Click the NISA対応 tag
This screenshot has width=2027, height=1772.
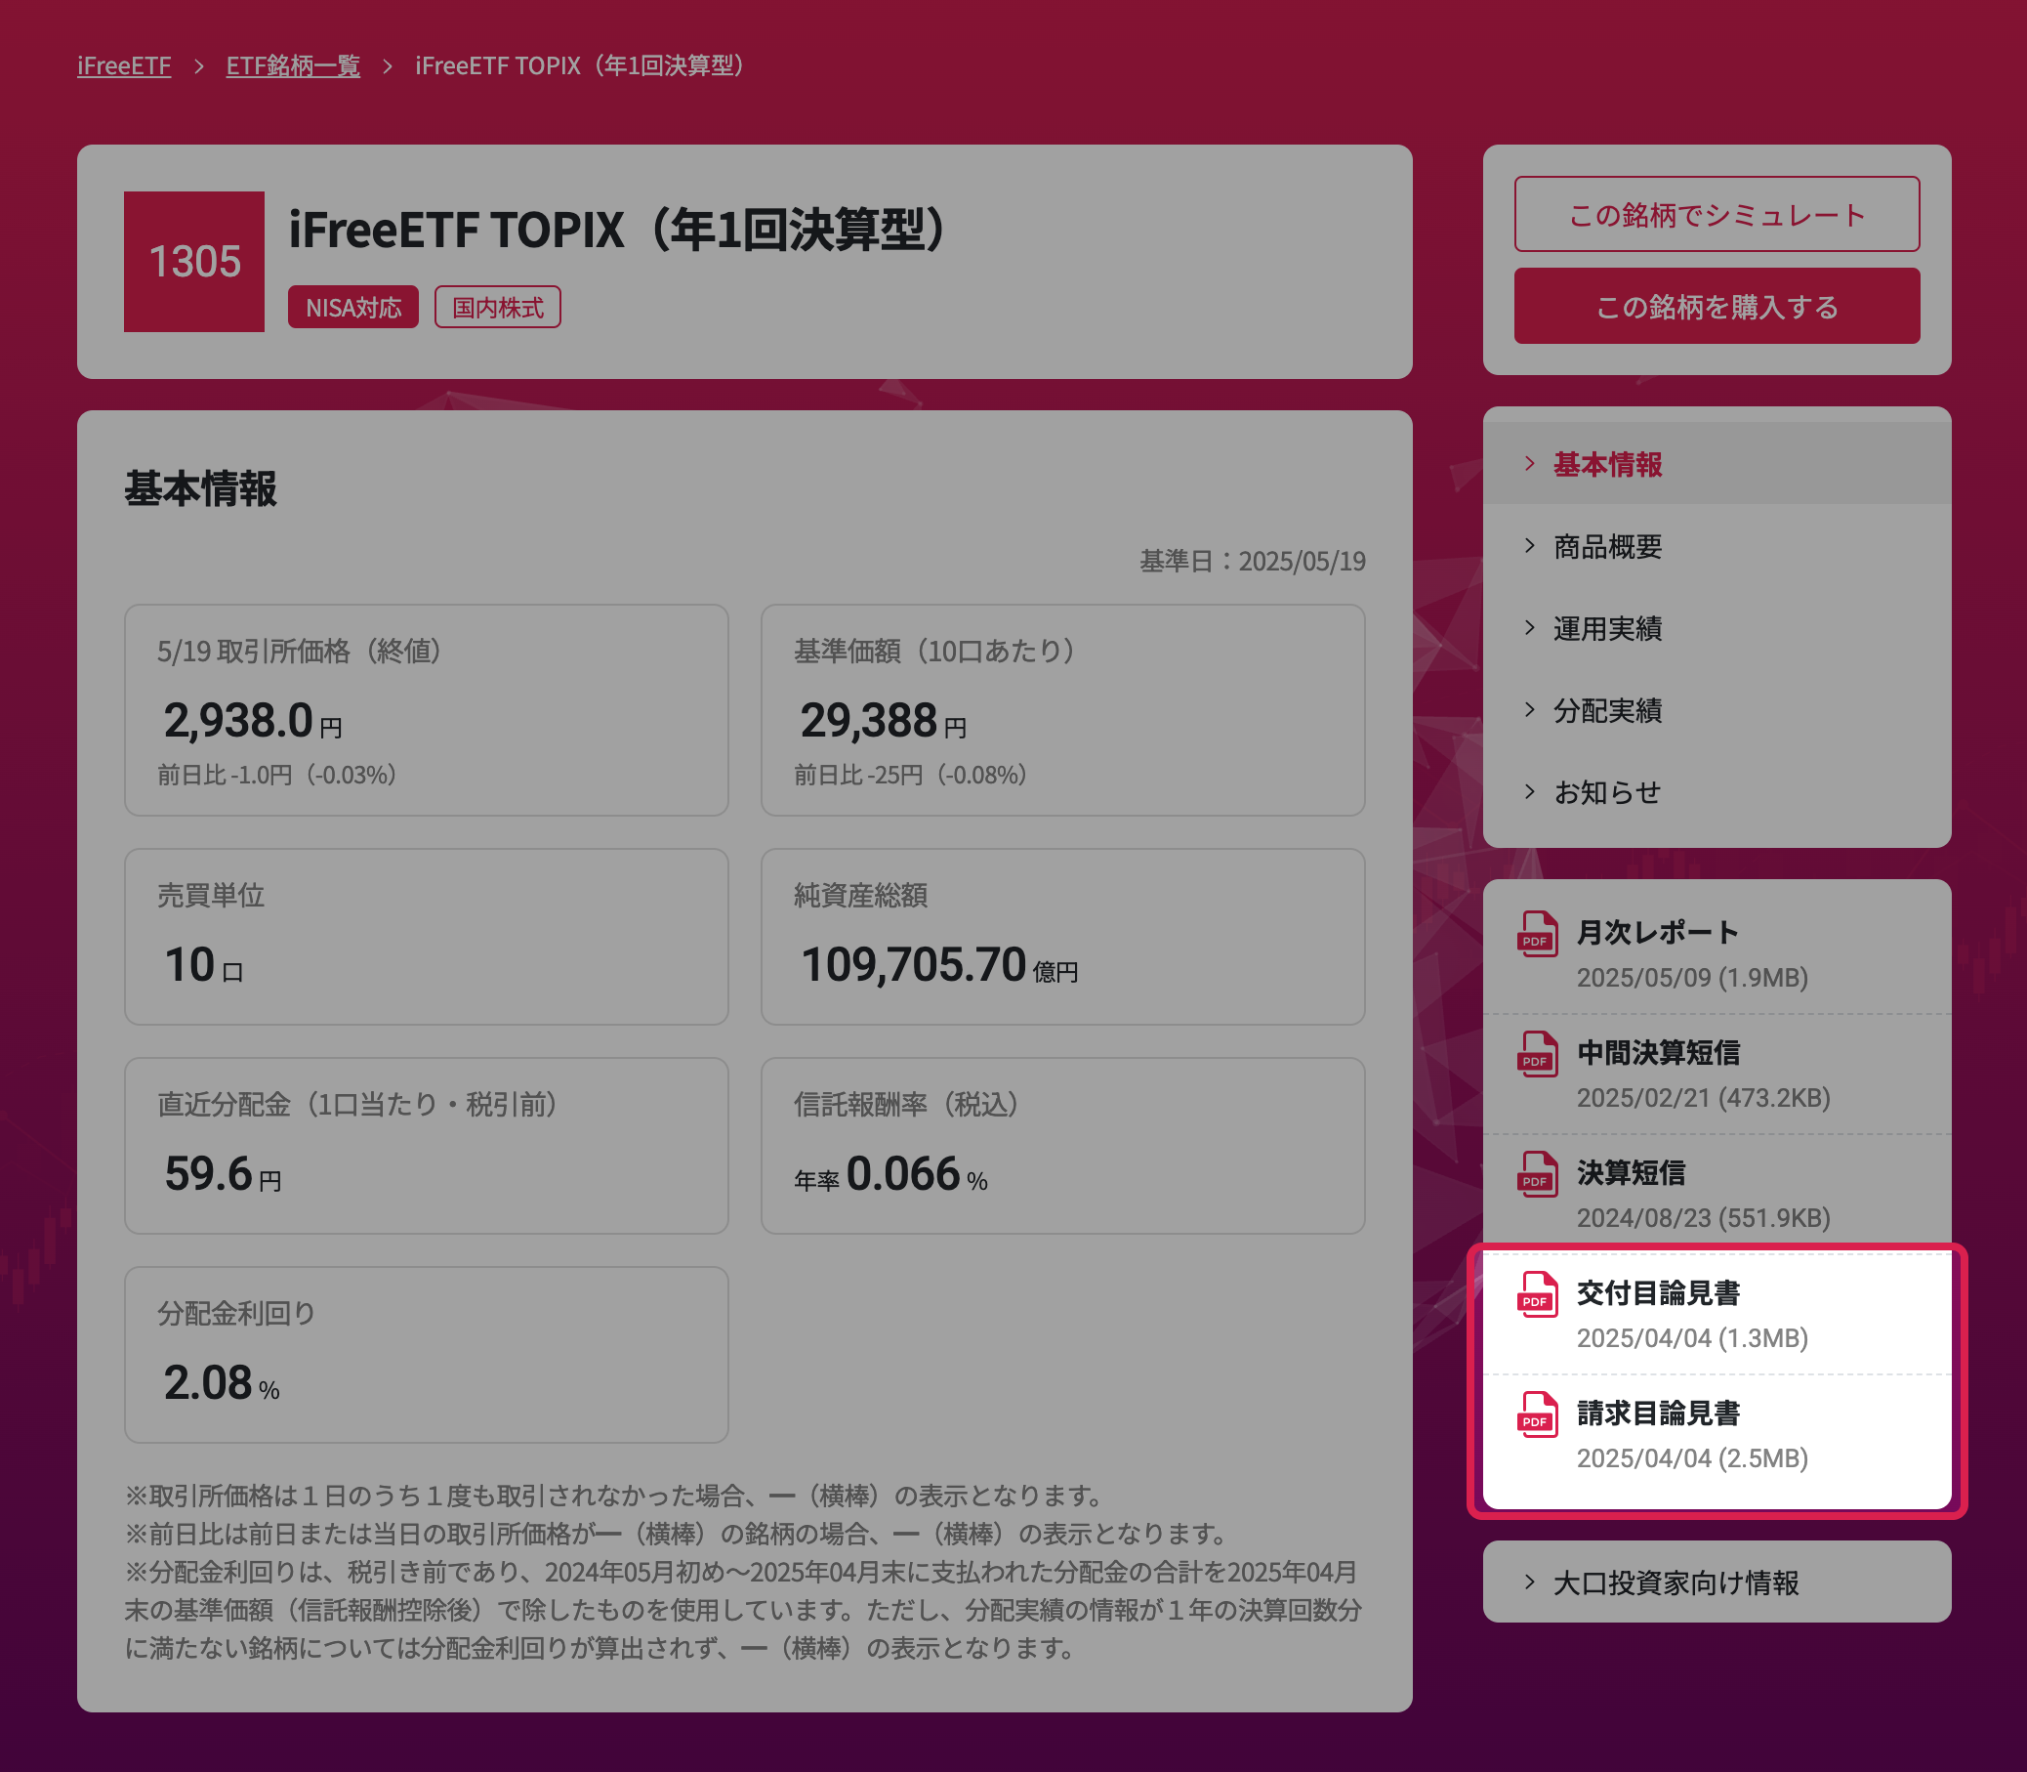pos(352,307)
